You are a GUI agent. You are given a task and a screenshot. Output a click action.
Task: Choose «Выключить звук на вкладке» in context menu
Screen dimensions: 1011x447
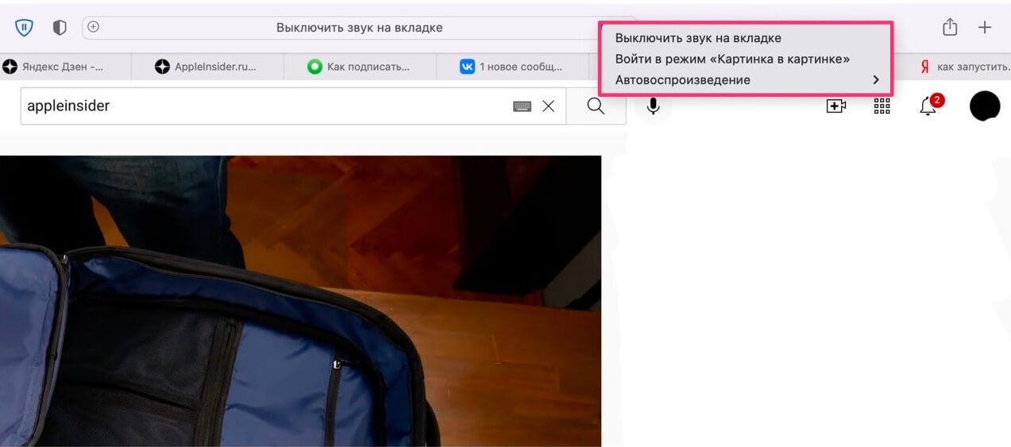[697, 38]
